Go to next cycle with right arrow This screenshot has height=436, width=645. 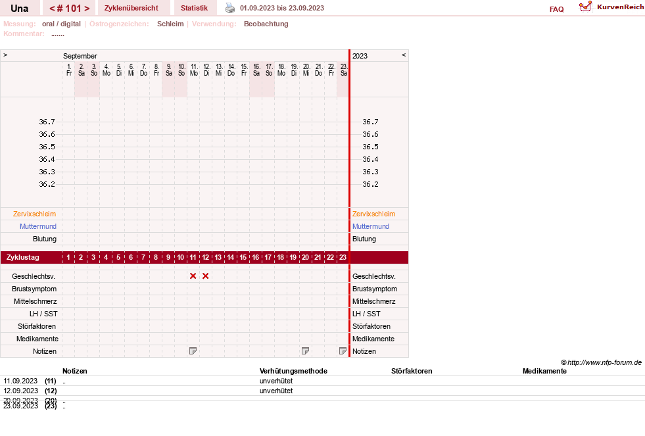pos(87,9)
